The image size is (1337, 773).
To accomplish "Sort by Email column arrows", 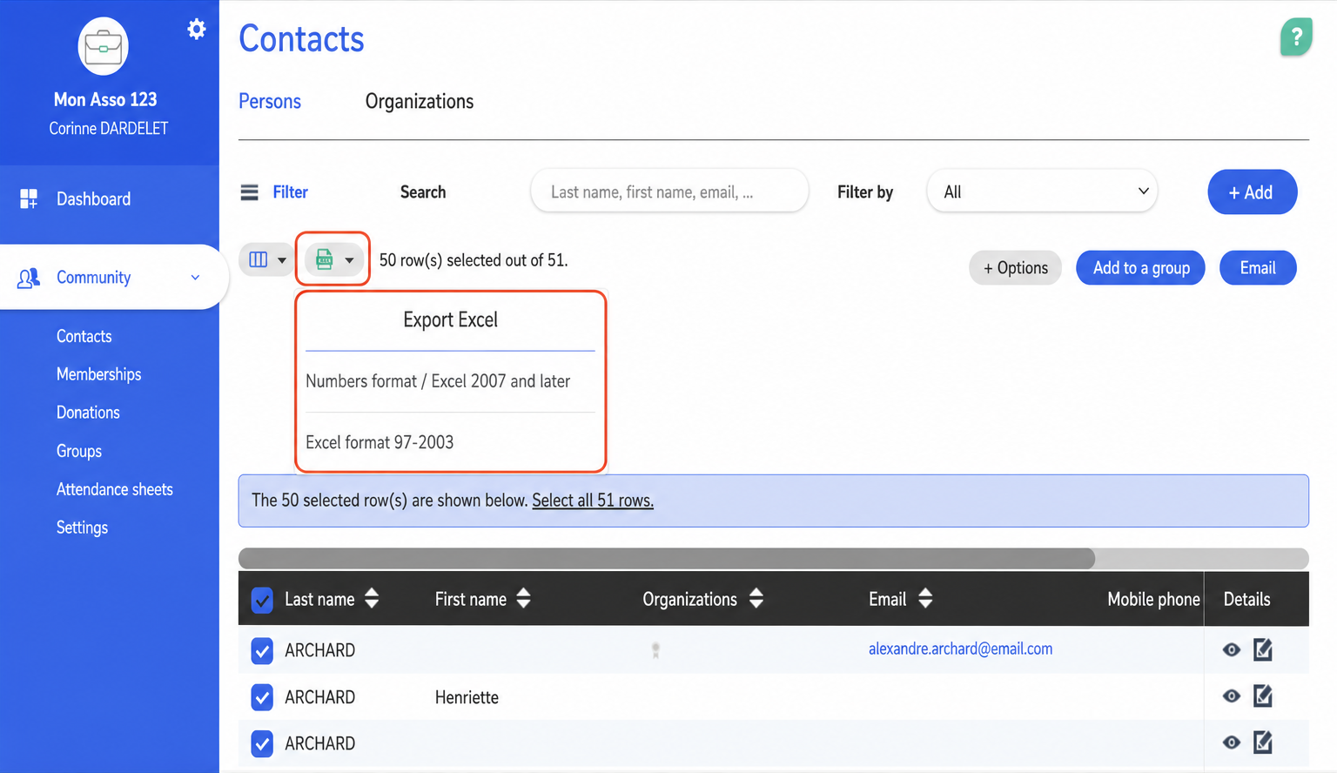I will pos(925,598).
